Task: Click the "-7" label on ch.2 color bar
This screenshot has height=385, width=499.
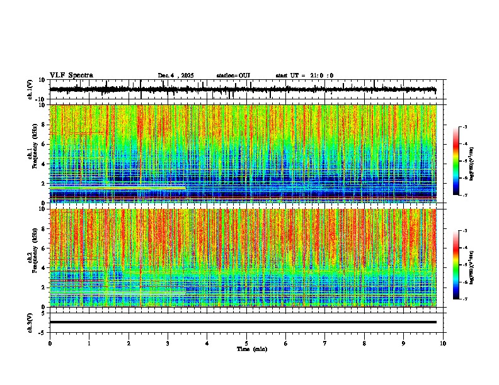Action: [465, 299]
